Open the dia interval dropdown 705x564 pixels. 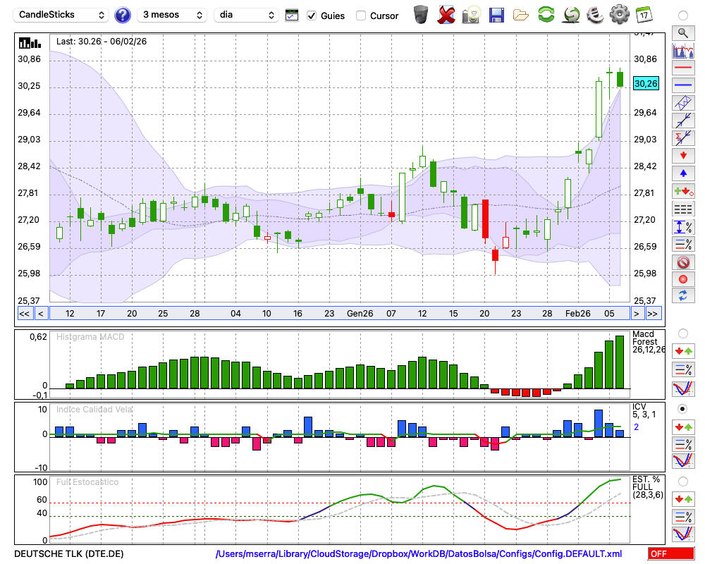246,15
